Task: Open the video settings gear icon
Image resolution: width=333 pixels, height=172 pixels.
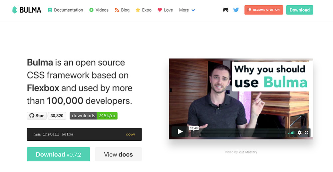Action: pyautogui.click(x=299, y=133)
